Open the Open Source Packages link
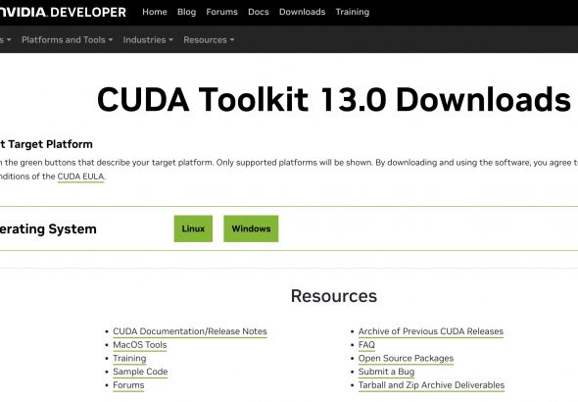Screen dimensions: 578x402 click(406, 358)
